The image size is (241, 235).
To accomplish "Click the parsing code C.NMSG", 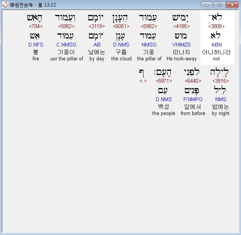I will pyautogui.click(x=66, y=45).
